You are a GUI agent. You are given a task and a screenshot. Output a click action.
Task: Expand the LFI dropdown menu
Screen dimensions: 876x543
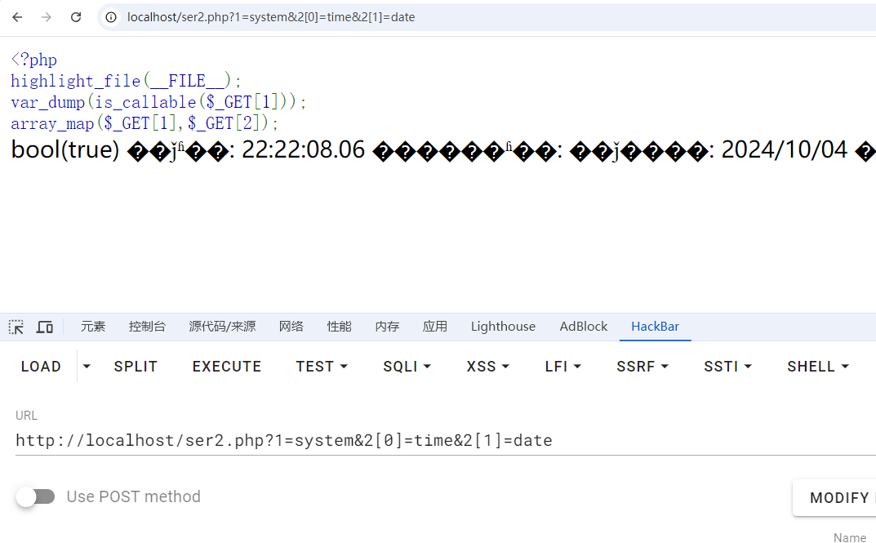click(x=563, y=367)
